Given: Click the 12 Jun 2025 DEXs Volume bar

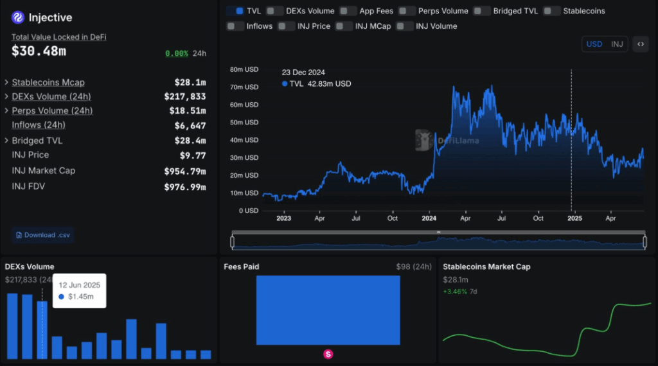Looking at the screenshot, I should click(42, 330).
